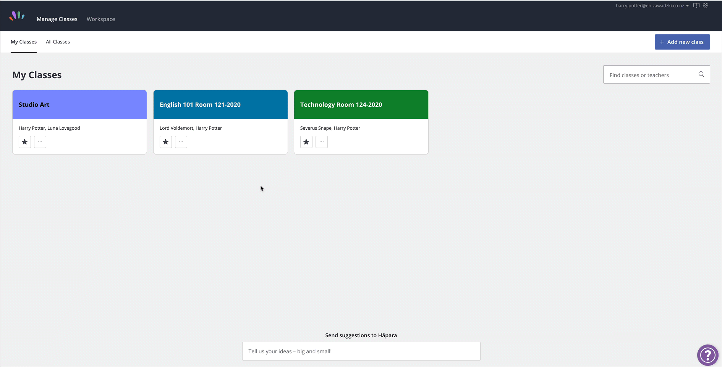Select the My Classes tab
The image size is (722, 367).
click(24, 42)
